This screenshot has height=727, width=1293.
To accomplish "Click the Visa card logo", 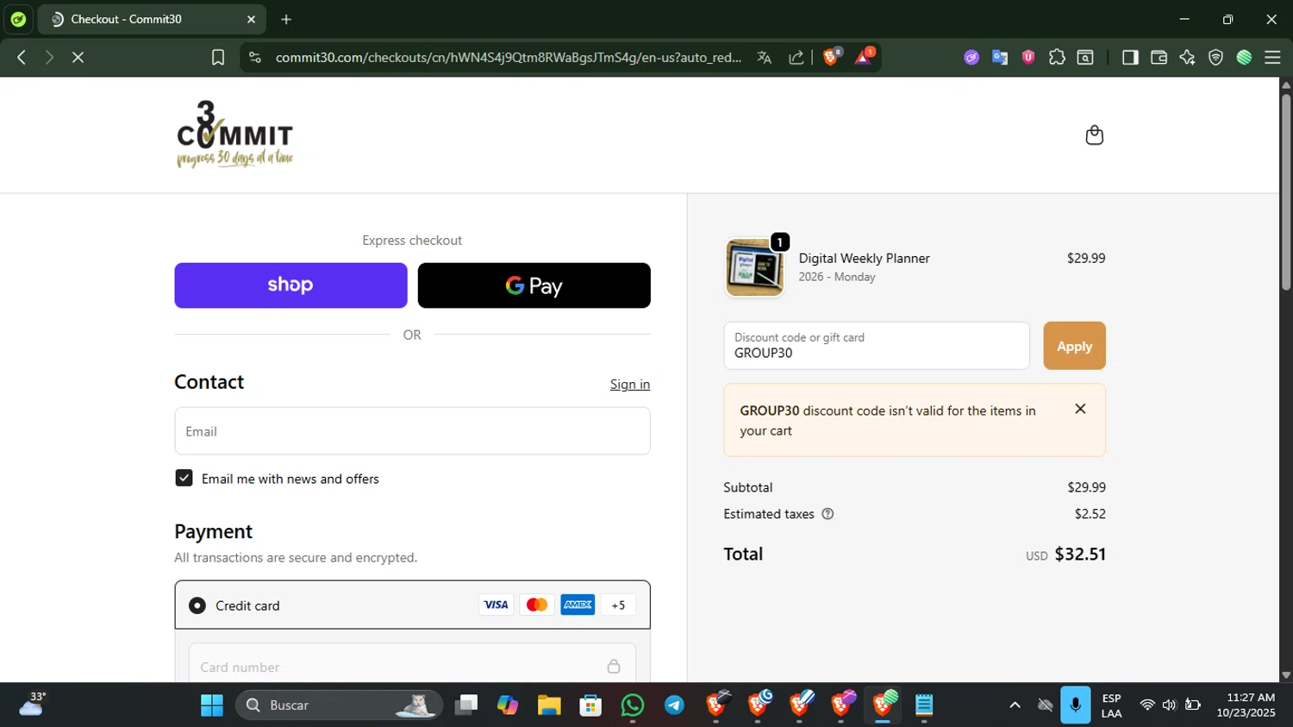I will click(x=496, y=605).
